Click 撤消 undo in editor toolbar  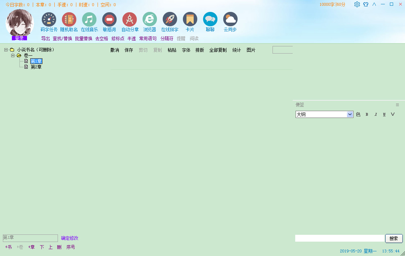(x=115, y=50)
